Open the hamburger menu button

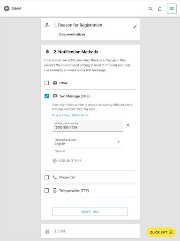point(172,8)
